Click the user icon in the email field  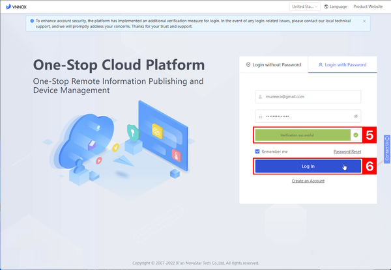tap(261, 96)
